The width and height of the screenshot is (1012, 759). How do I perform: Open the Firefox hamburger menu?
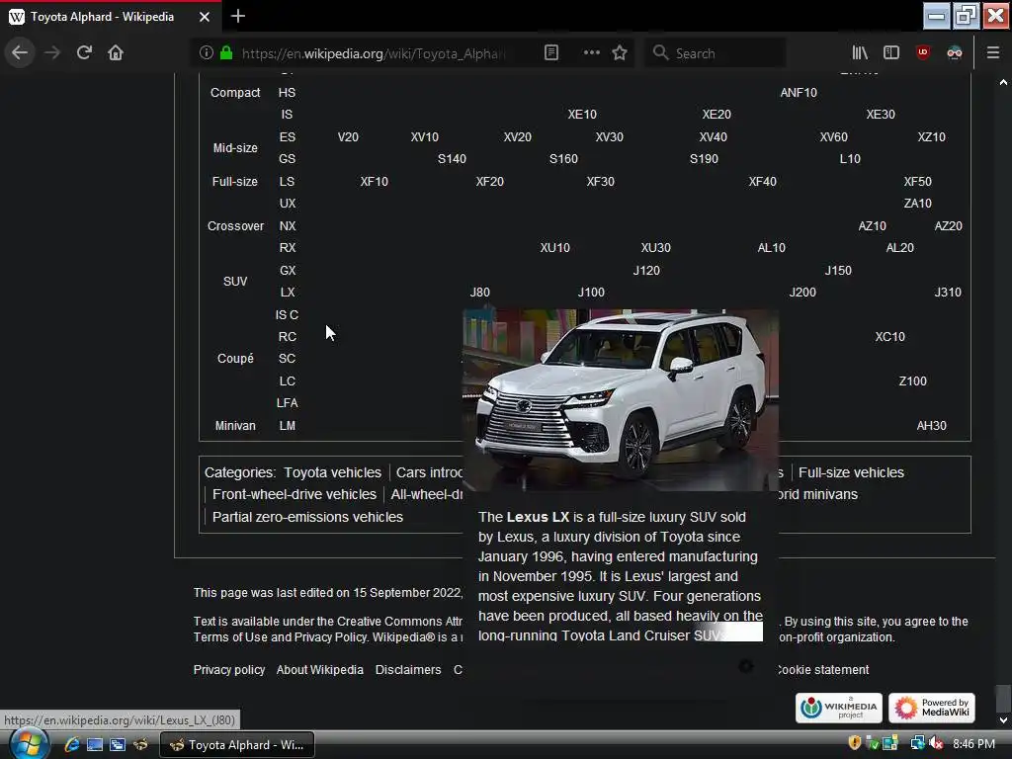(x=992, y=52)
